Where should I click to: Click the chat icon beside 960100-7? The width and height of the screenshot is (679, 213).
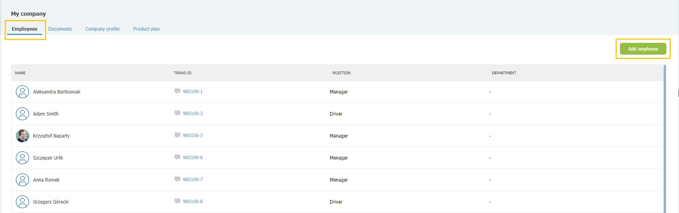(177, 179)
